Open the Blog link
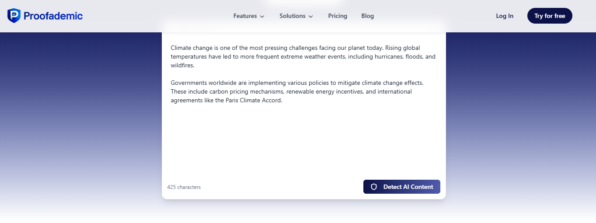Viewport: 596px width, 223px height. point(367,16)
